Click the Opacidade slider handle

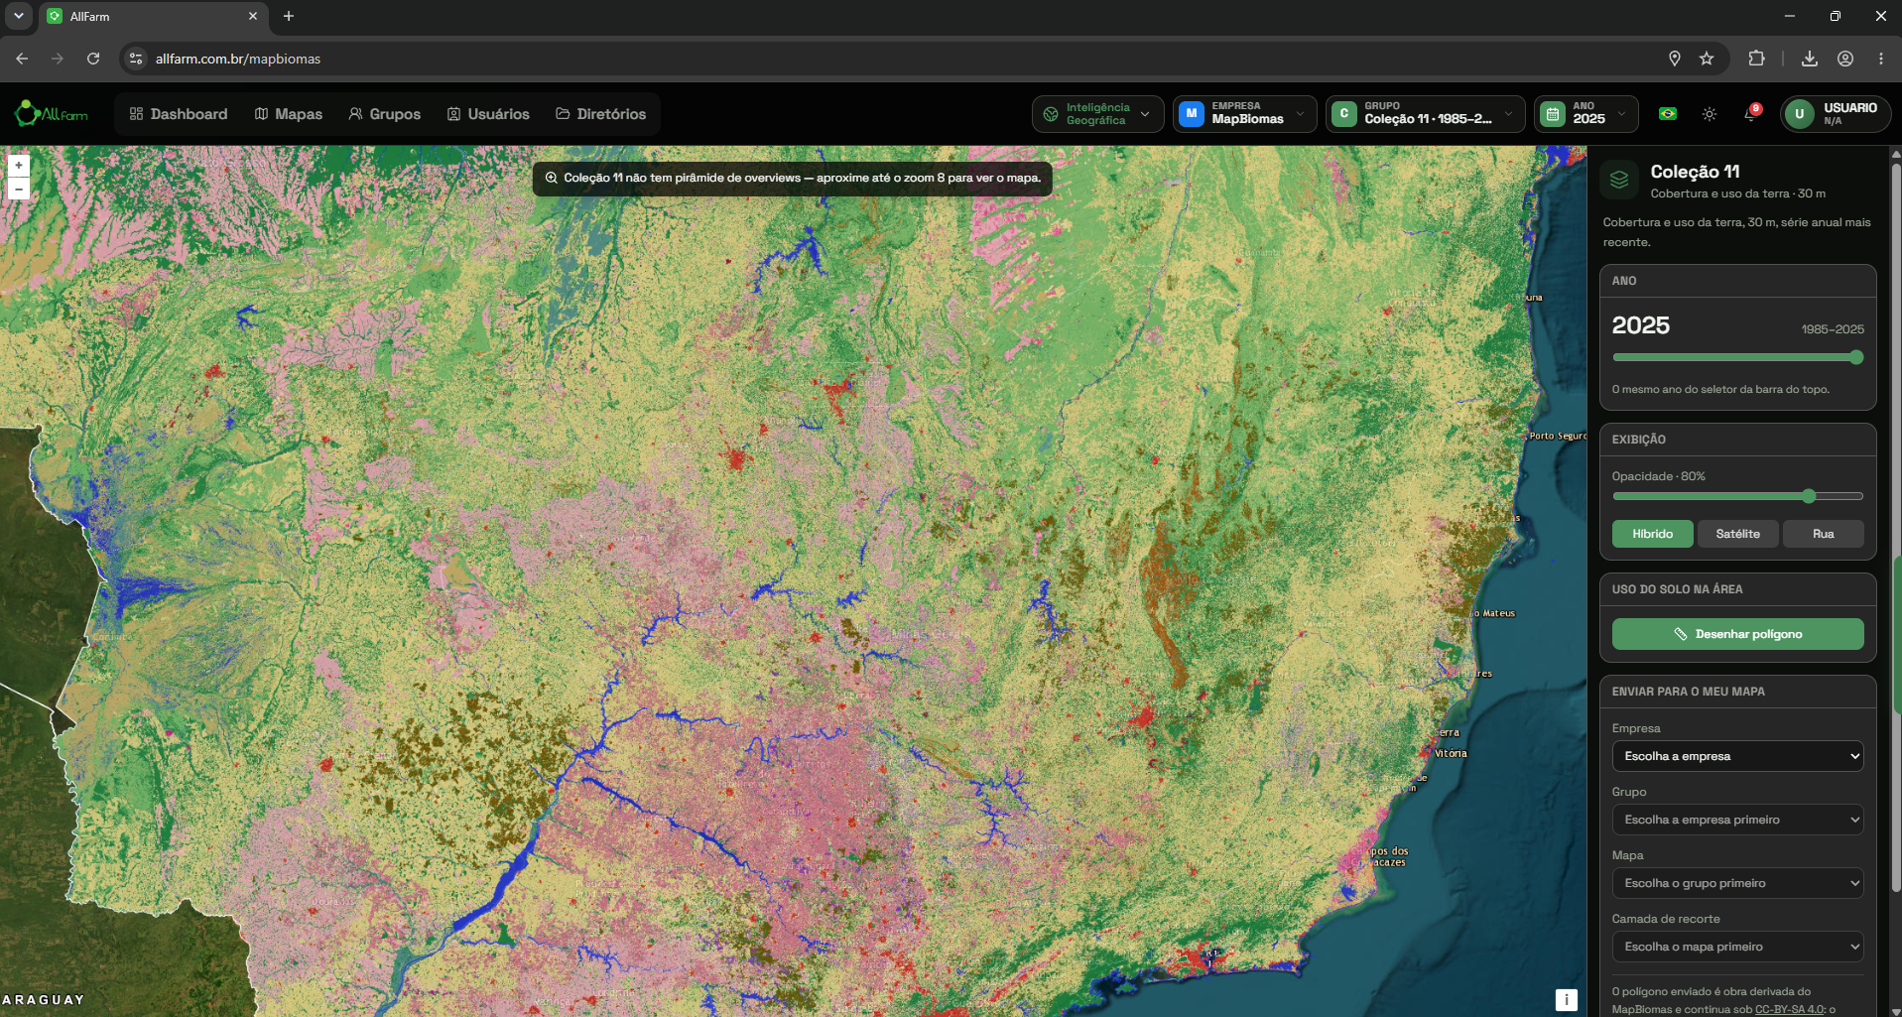[1809, 496]
